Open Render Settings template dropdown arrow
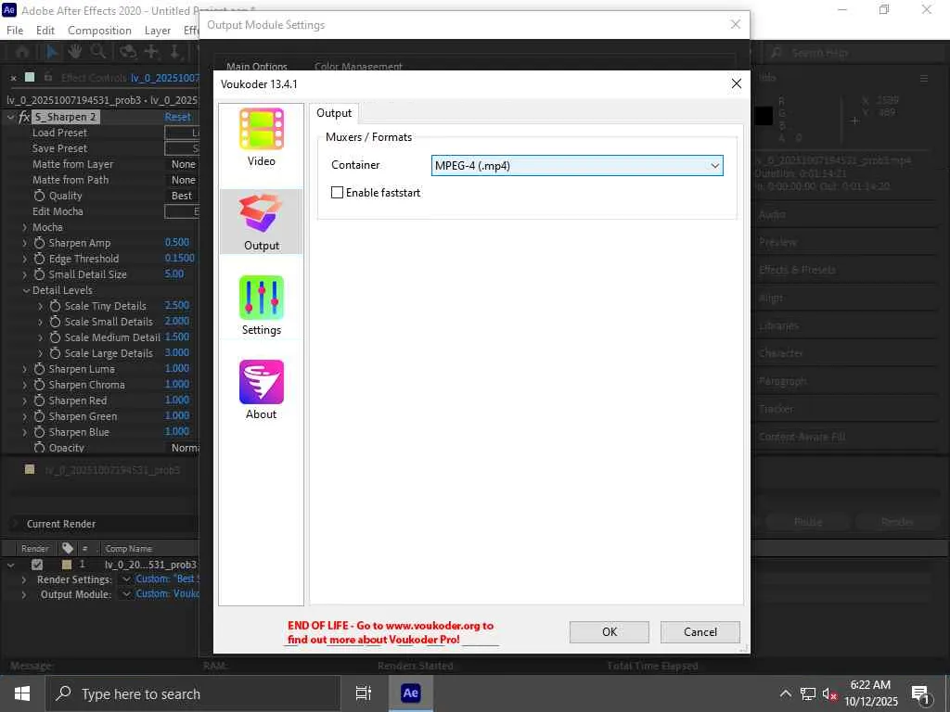950x712 pixels. (126, 579)
